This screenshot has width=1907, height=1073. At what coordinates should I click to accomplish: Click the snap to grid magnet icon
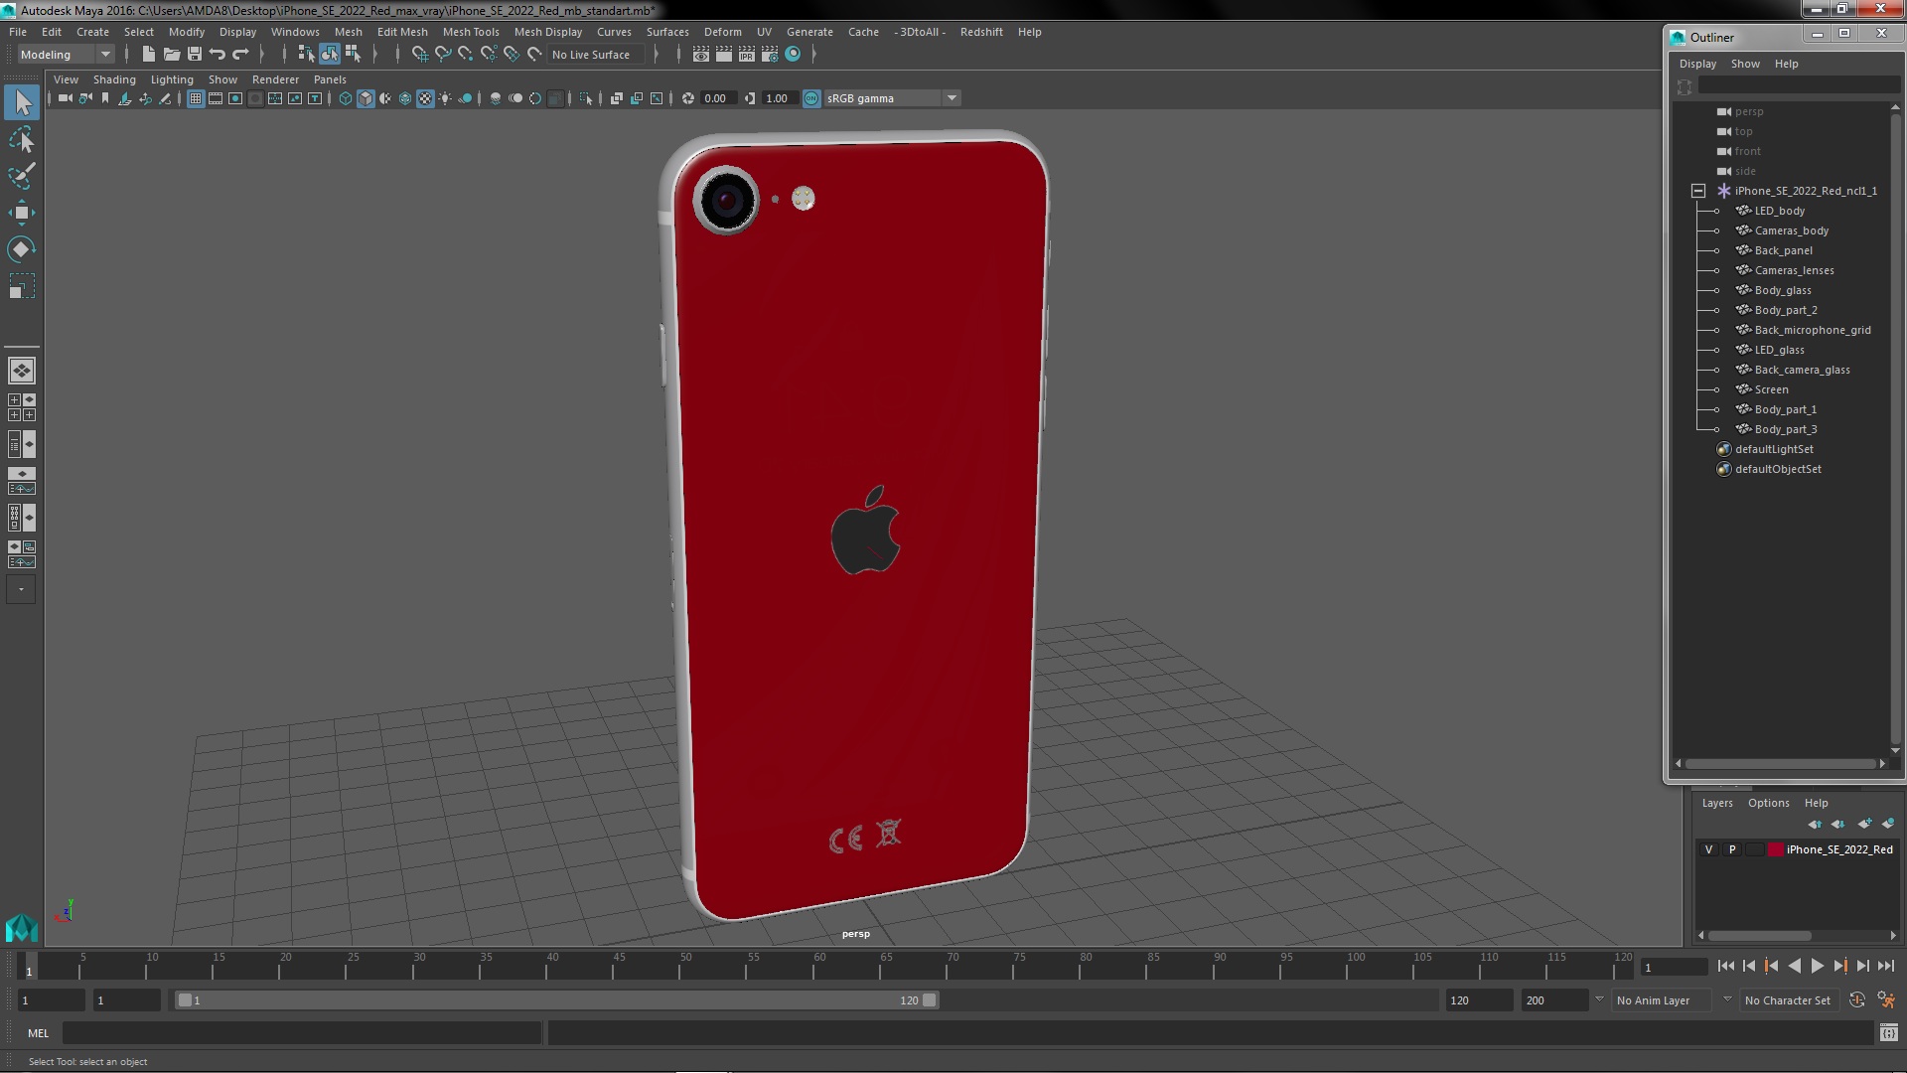pyautogui.click(x=420, y=55)
